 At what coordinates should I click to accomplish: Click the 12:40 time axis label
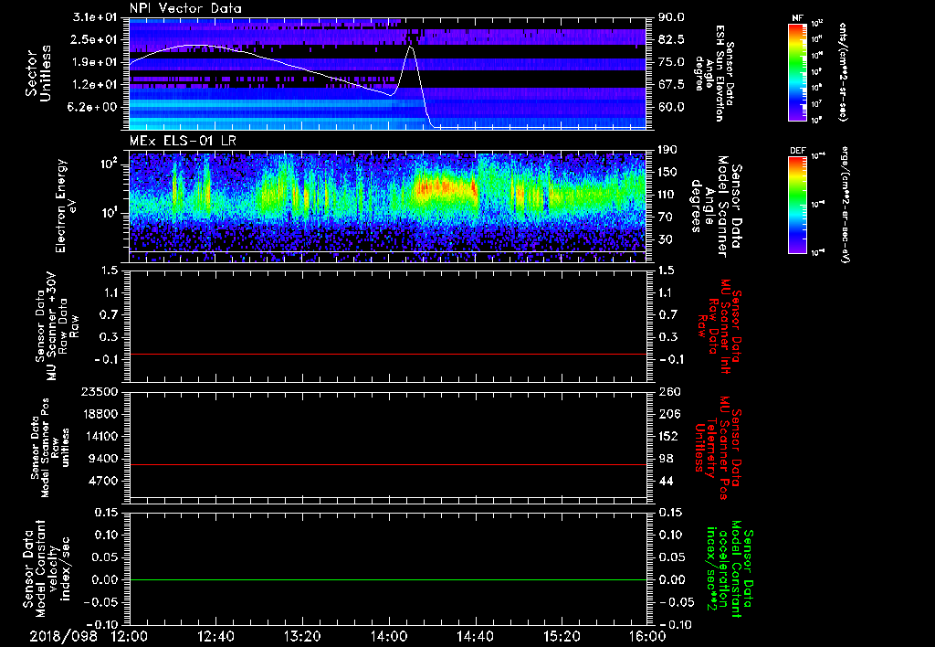pos(215,636)
